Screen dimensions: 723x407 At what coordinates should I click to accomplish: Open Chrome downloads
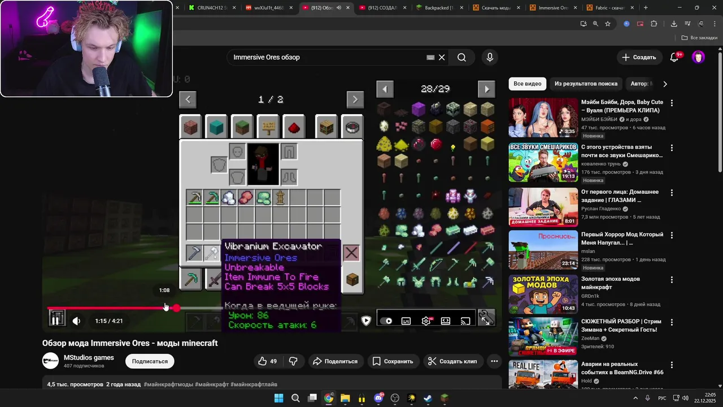674,24
